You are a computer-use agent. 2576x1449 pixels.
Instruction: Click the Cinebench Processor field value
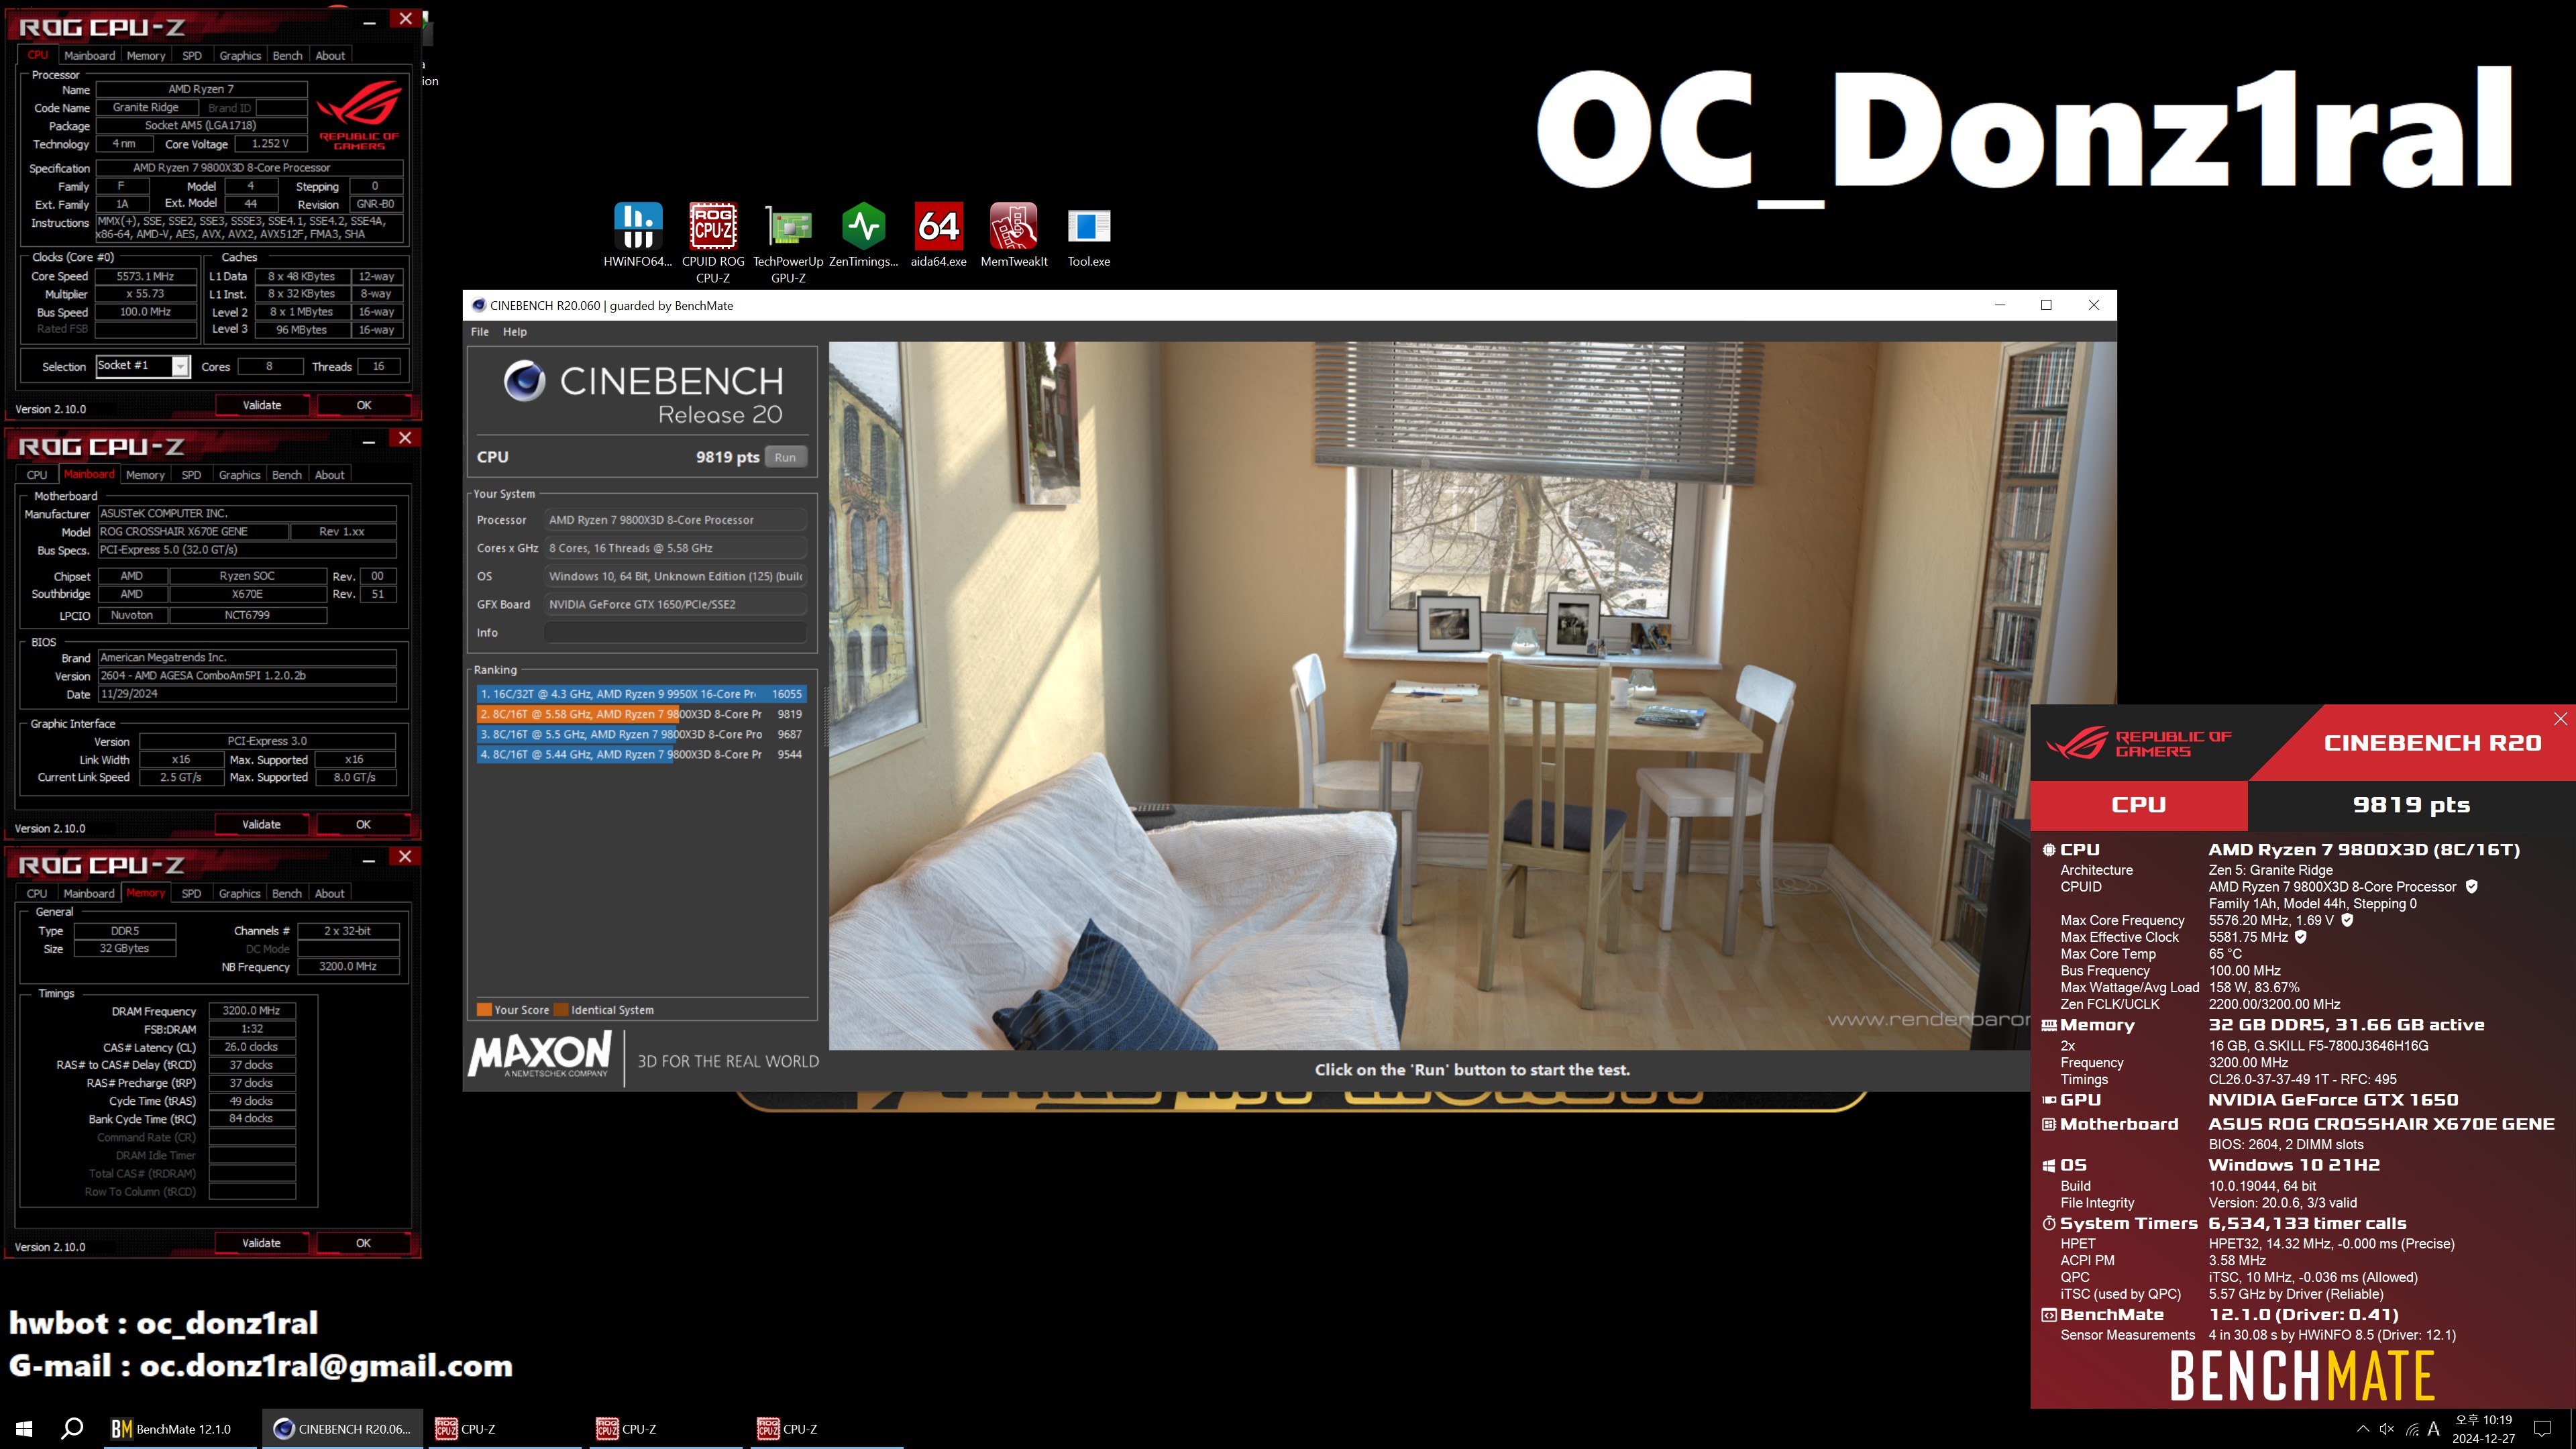pos(675,520)
